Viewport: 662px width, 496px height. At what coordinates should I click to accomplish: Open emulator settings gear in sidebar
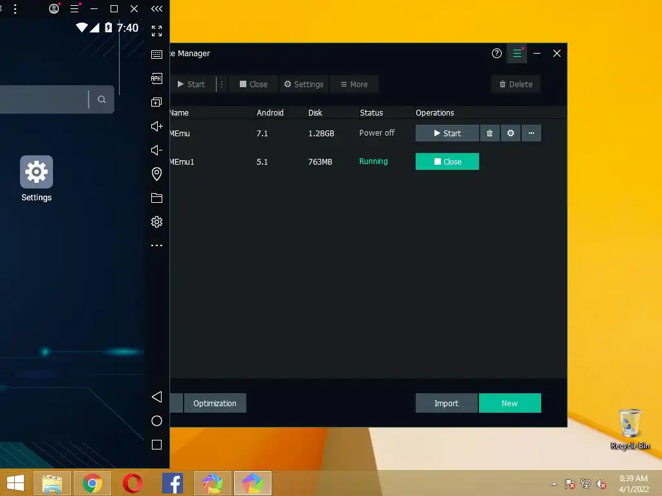[x=156, y=222]
